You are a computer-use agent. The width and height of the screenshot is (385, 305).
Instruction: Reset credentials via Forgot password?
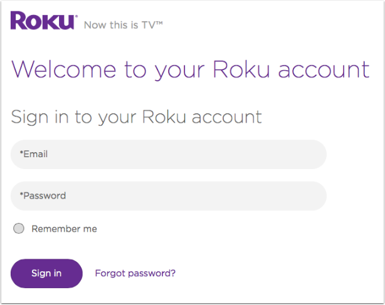[x=135, y=273]
